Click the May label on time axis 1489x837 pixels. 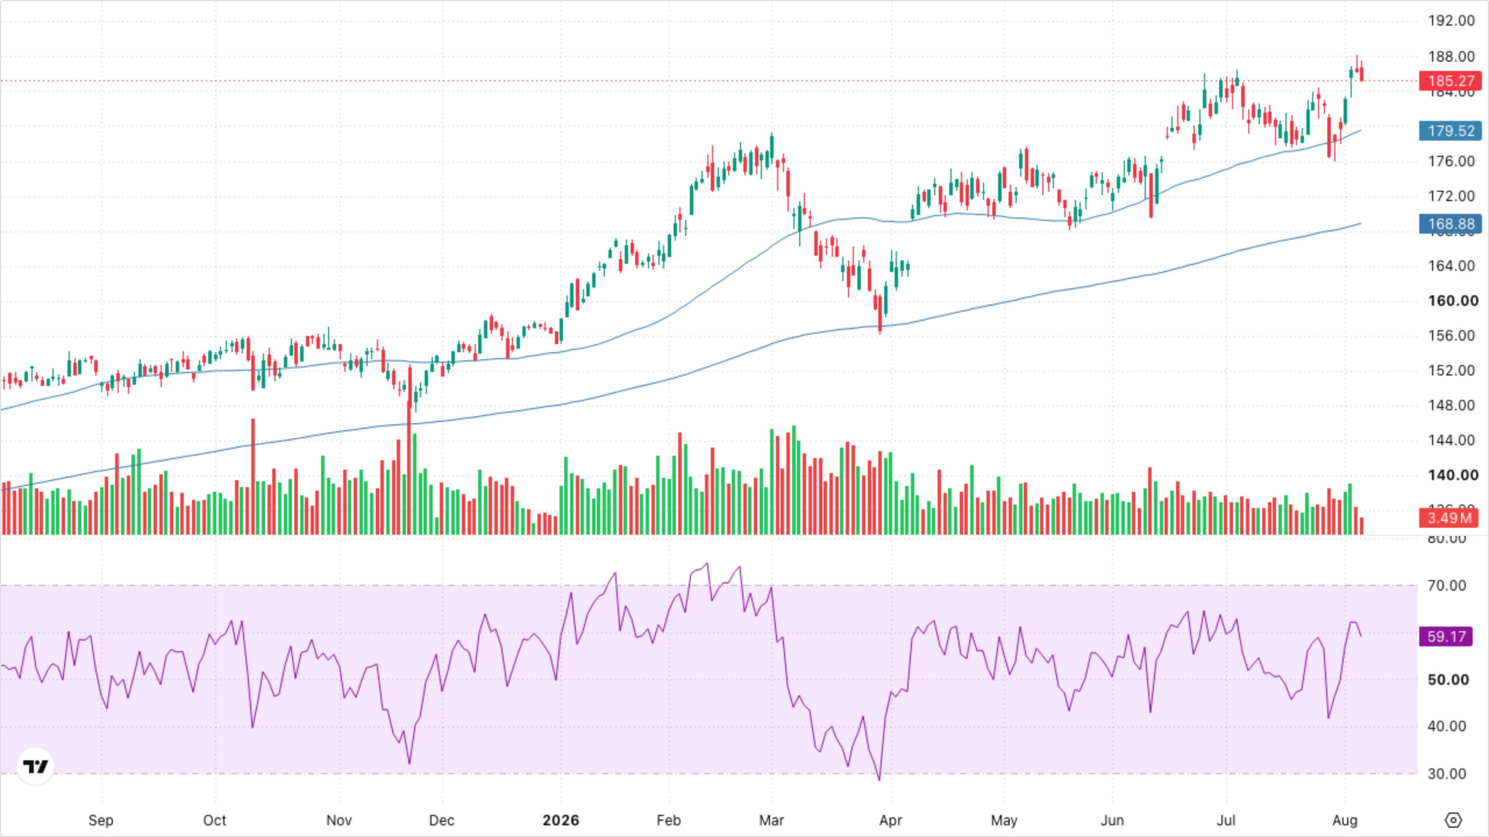click(x=1004, y=820)
